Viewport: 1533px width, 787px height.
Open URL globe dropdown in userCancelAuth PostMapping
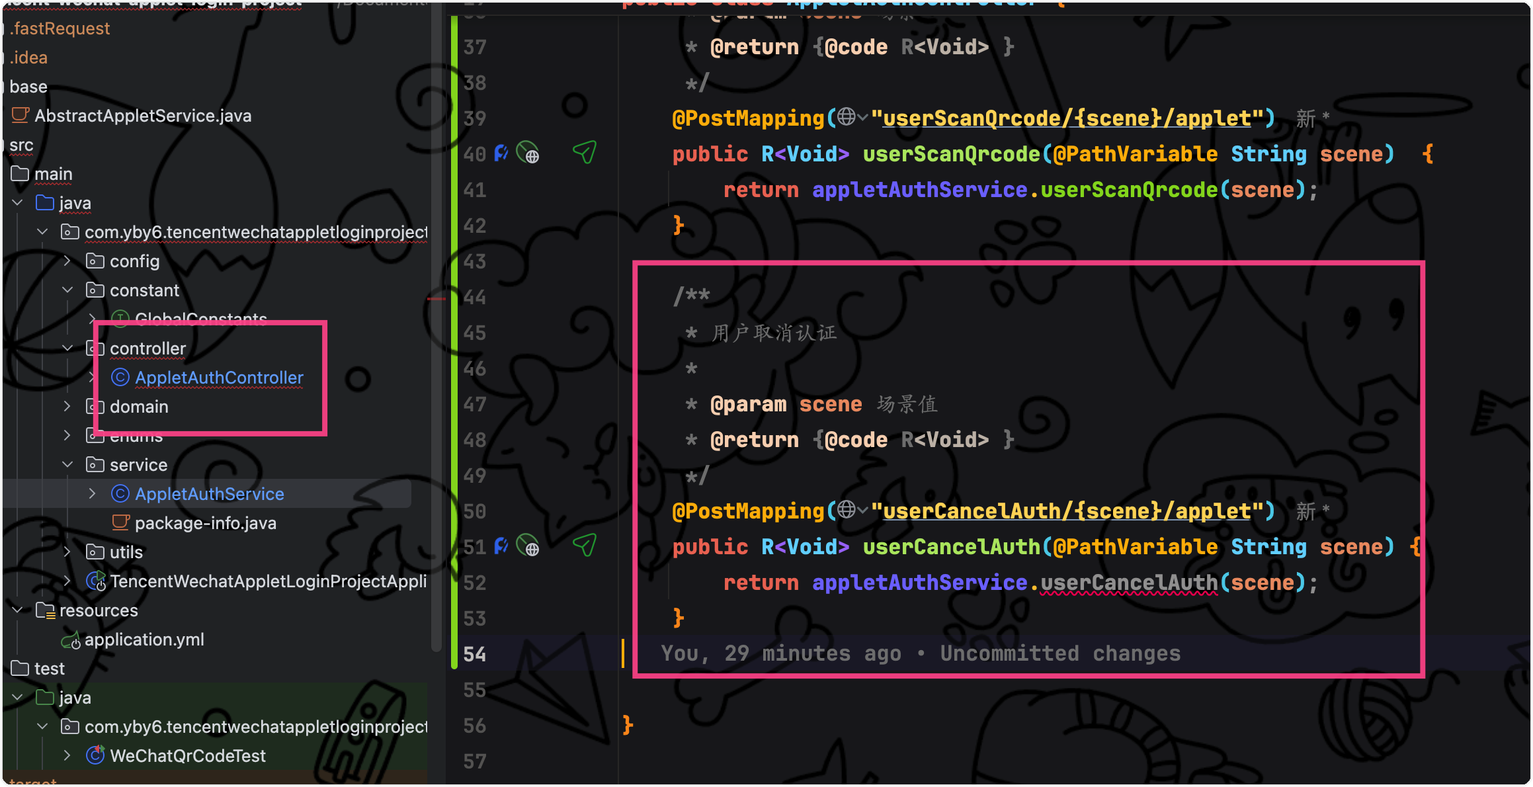coord(852,511)
